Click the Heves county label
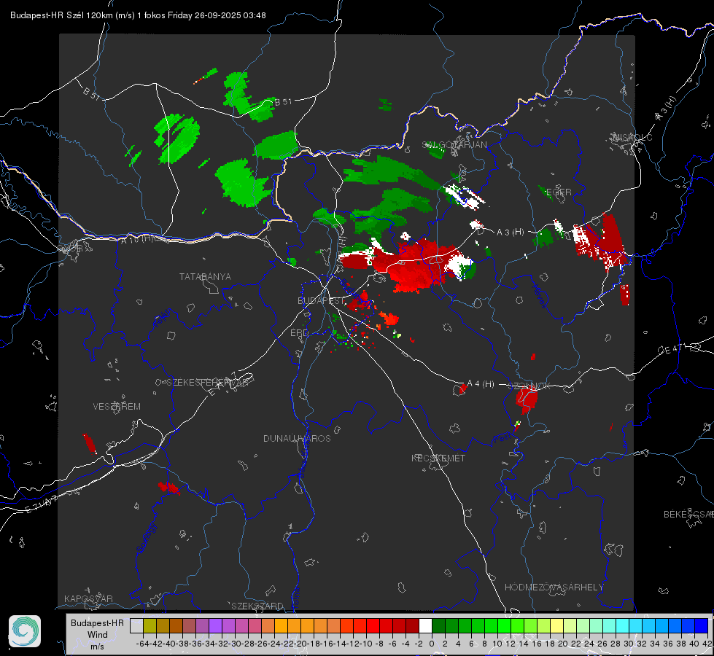Viewport: 714px width, 656px height. 539,296
